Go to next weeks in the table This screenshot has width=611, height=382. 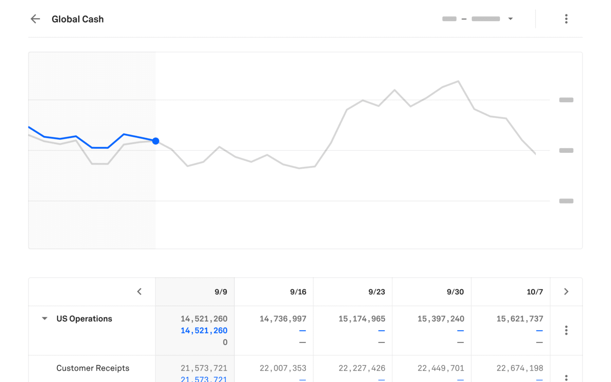[566, 292]
